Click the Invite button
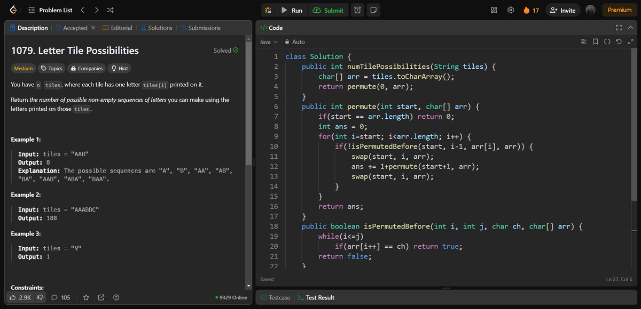Viewport: 641px width, 309px height. (x=562, y=10)
